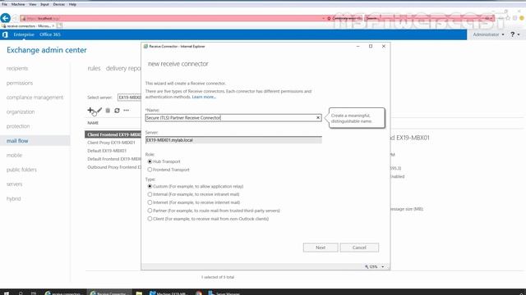
Task: Select Client connector type
Action: coord(150,219)
